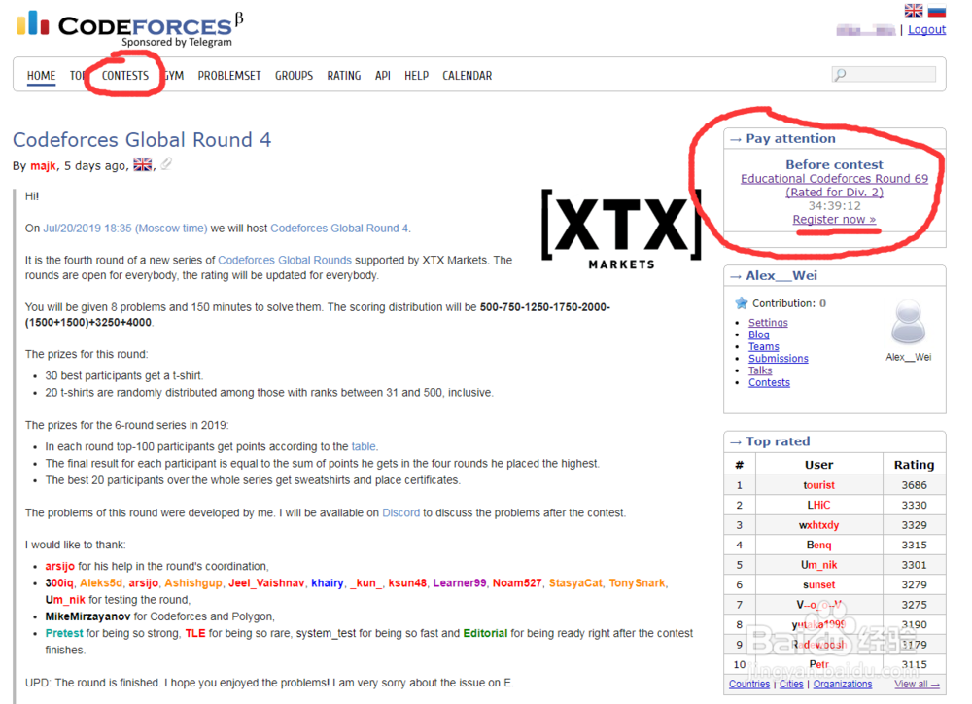This screenshot has width=972, height=704.
Task: Open the Codeforces Global Round 4 title
Action: point(142,140)
